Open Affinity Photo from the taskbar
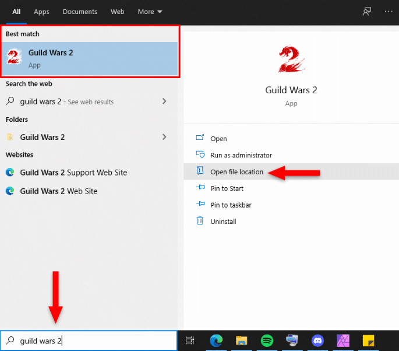The height and width of the screenshot is (351, 399). point(343,341)
